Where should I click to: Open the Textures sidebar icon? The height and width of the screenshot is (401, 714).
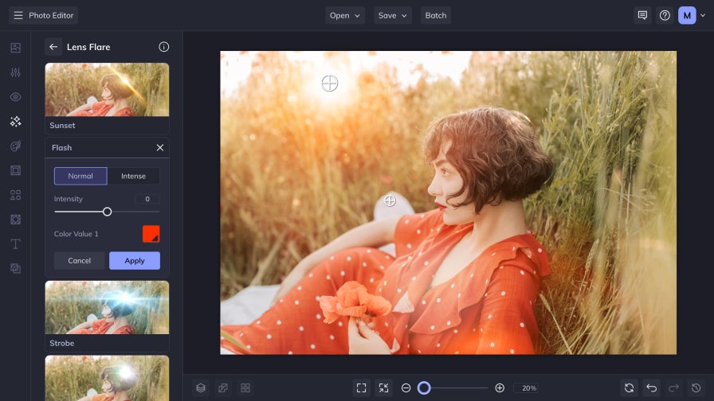(15, 269)
